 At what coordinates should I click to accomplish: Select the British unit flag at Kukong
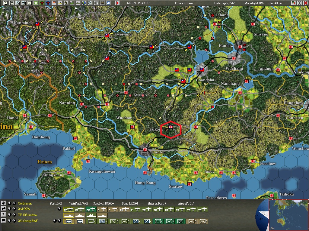coord(171,127)
